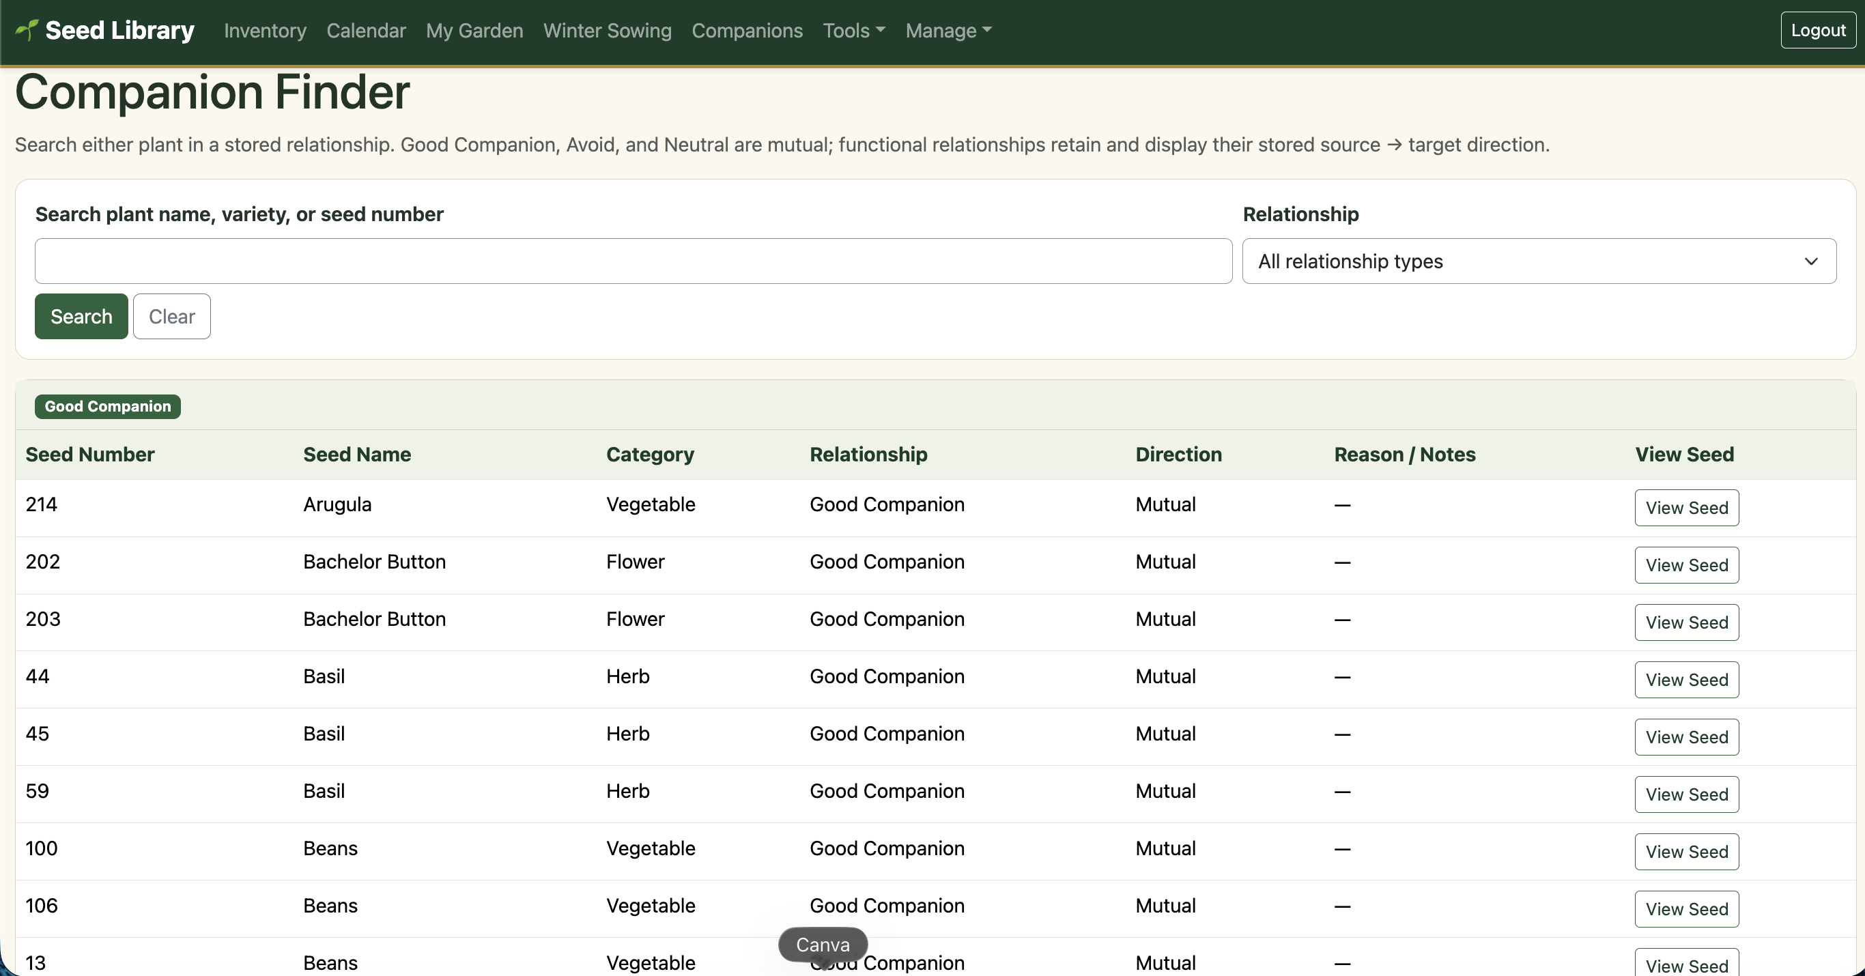
Task: Click seed number 45 cell
Action: 38,734
